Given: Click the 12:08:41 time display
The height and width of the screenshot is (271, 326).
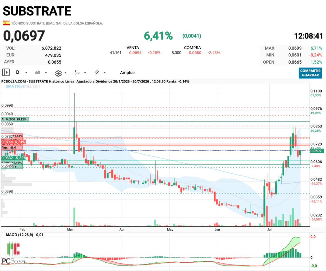Looking at the screenshot, I should click(x=308, y=36).
